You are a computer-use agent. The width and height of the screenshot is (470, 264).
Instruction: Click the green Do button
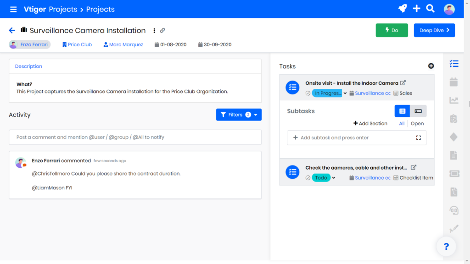[392, 30]
